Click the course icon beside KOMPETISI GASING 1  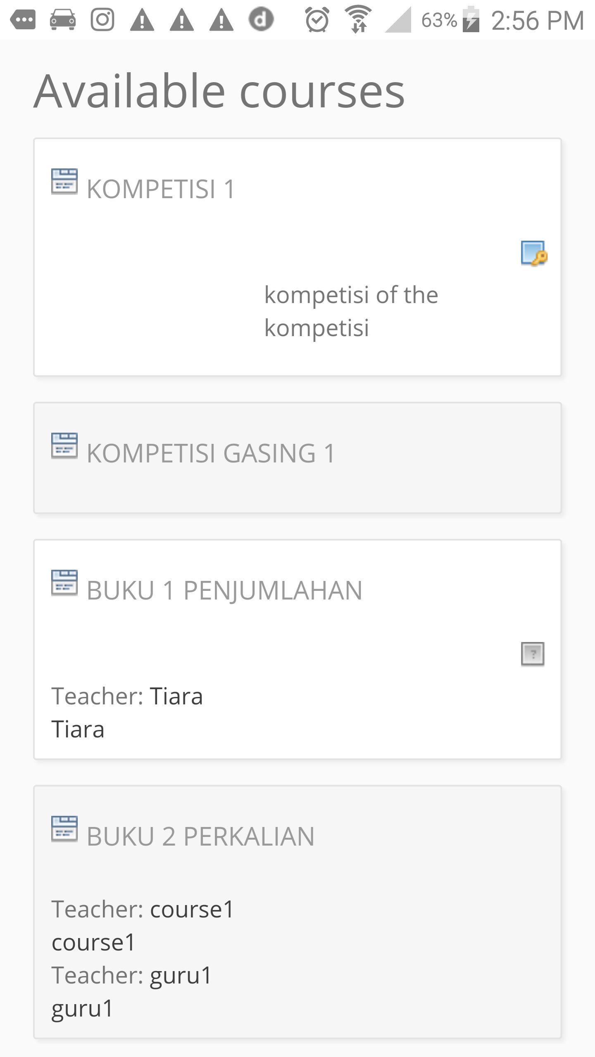pyautogui.click(x=64, y=446)
